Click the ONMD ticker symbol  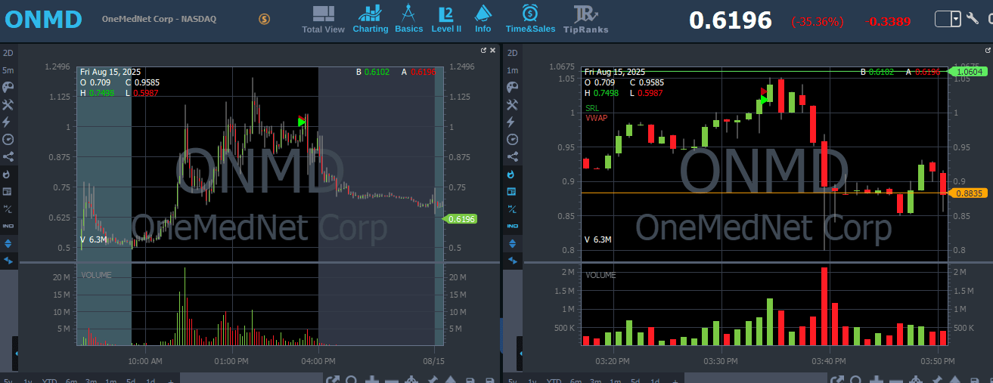point(44,20)
